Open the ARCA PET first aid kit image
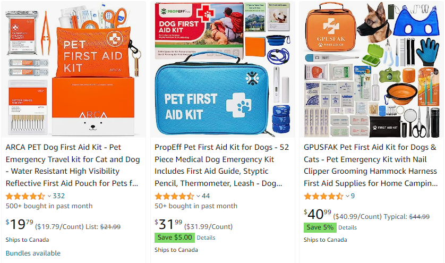445x263 pixels. (73, 70)
